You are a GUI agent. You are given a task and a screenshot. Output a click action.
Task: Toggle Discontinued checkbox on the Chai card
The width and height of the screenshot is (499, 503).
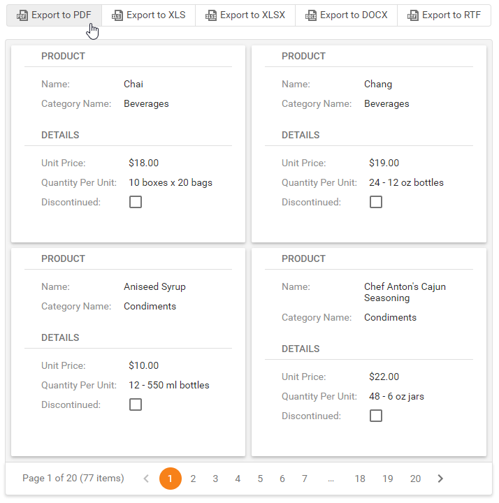pos(136,202)
